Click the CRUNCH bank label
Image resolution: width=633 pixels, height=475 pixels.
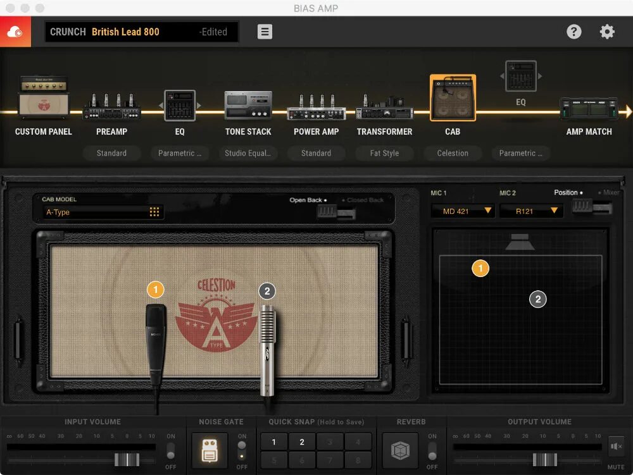[x=68, y=32]
